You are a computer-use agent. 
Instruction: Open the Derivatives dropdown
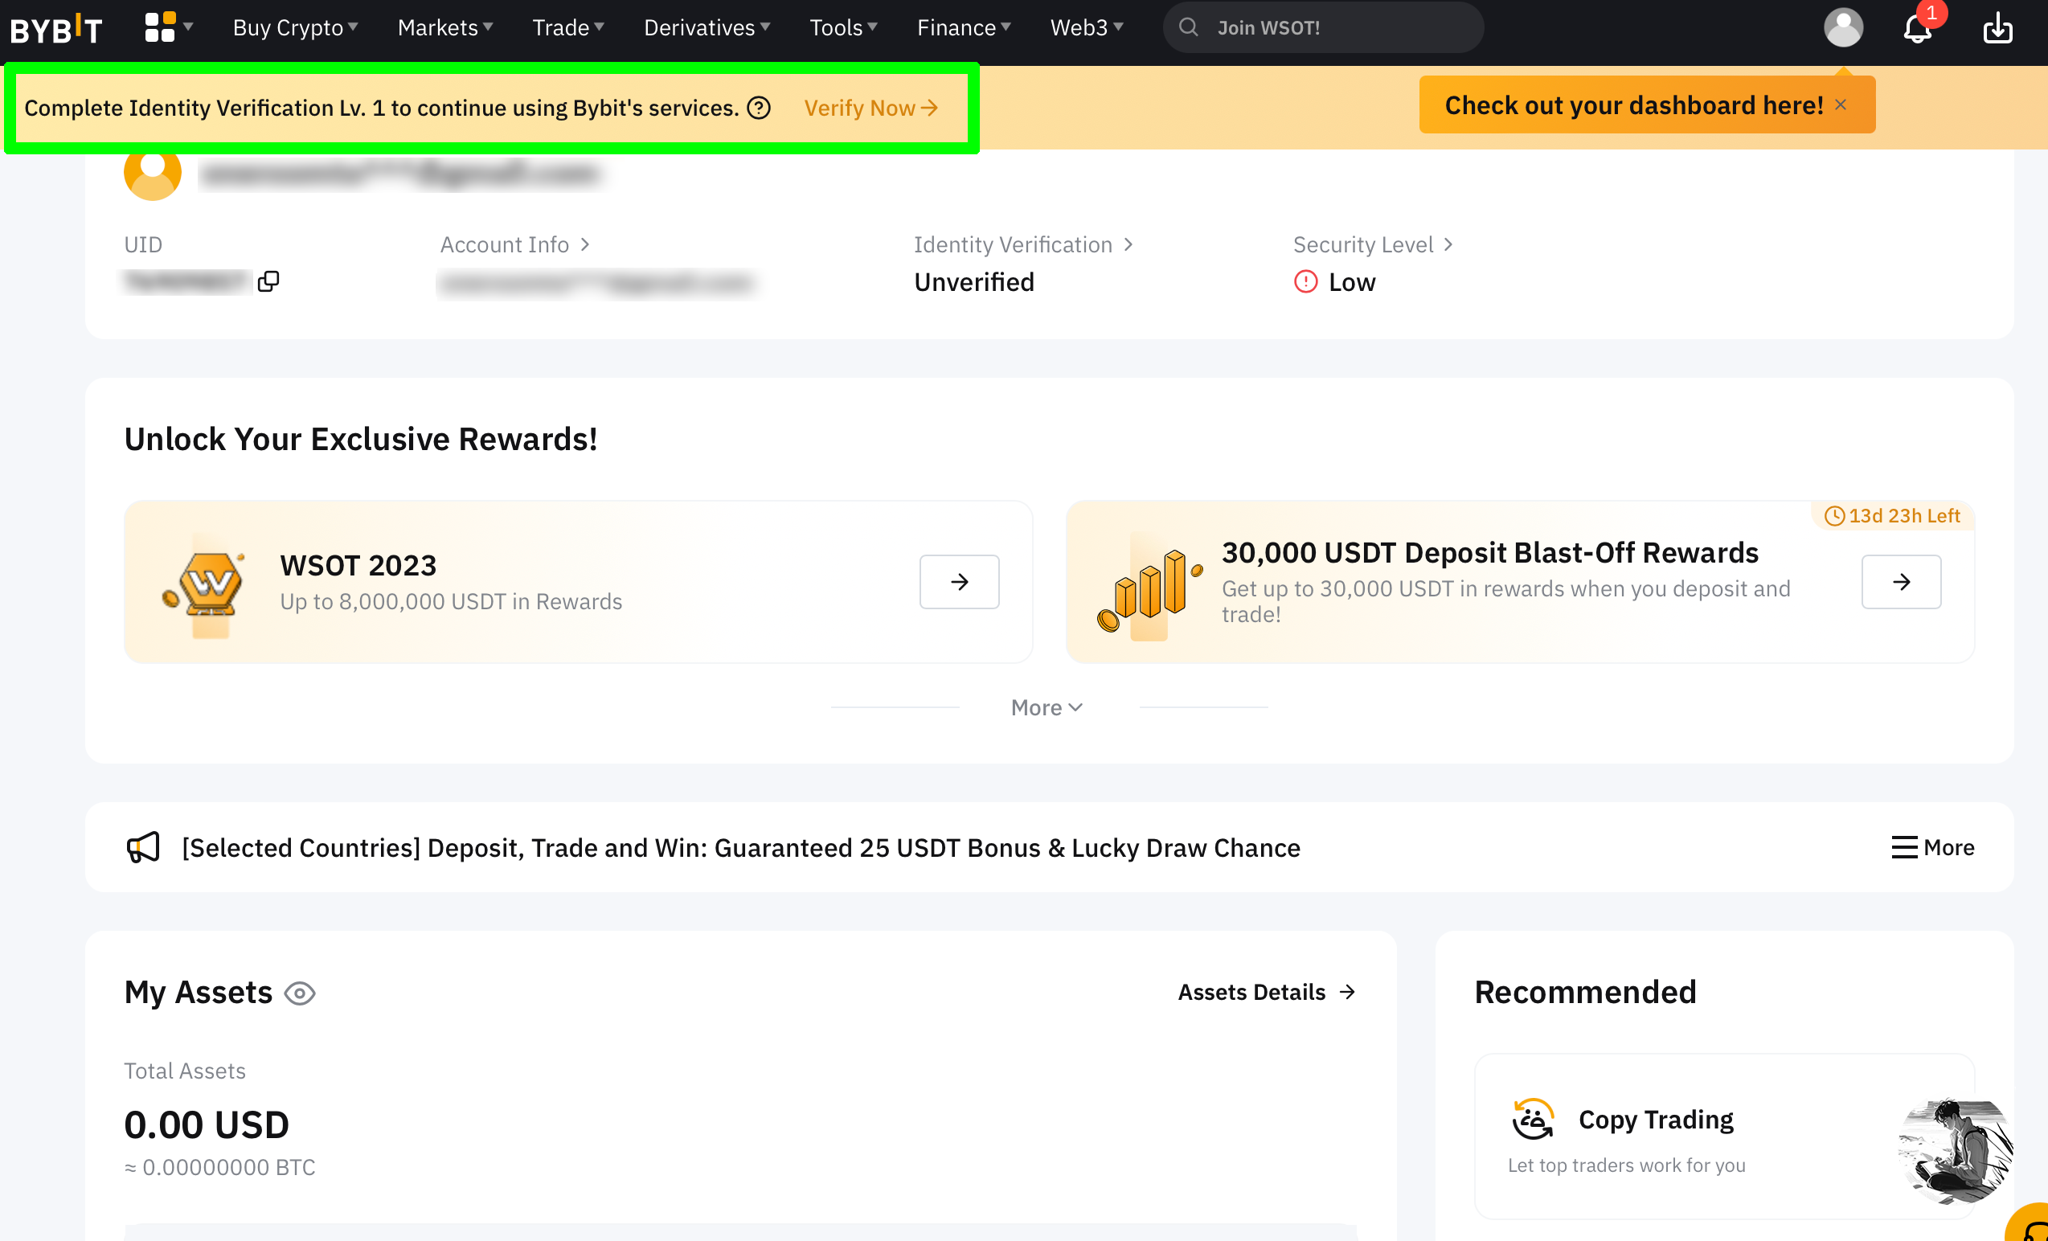[707, 27]
